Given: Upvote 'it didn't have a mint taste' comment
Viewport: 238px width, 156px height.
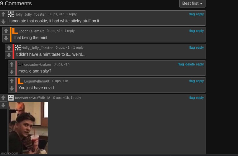Looking at the screenshot, I should click(9, 48).
